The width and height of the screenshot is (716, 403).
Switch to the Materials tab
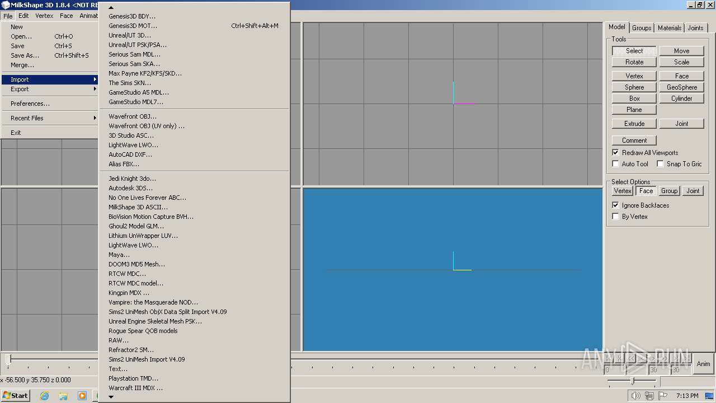[x=670, y=28]
